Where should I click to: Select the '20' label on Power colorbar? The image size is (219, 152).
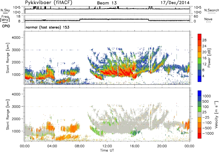tap(204, 52)
